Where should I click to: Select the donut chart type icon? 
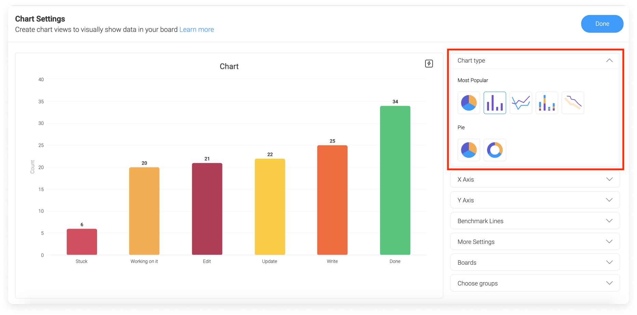494,150
